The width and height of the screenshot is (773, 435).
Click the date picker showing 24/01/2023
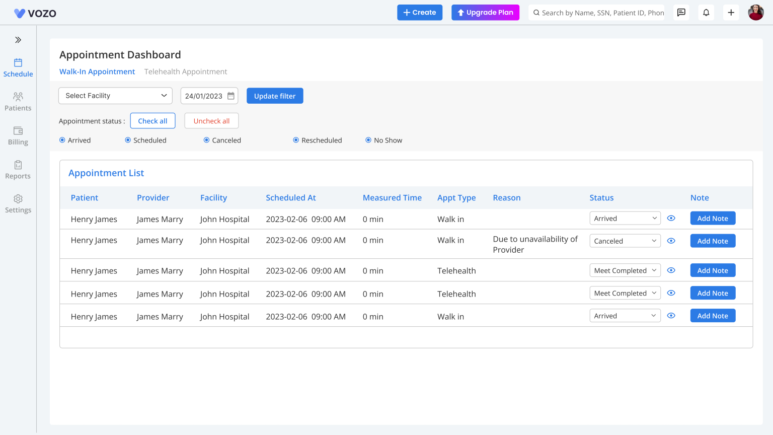tap(209, 95)
